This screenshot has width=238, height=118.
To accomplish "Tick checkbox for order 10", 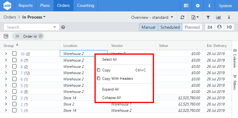I will 14,54.
